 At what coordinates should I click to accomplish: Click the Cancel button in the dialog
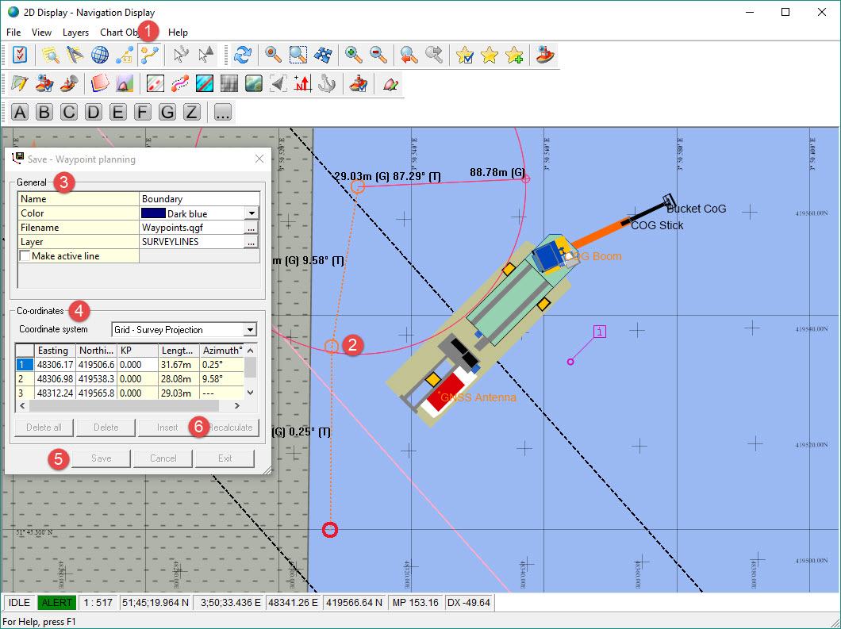pos(163,458)
